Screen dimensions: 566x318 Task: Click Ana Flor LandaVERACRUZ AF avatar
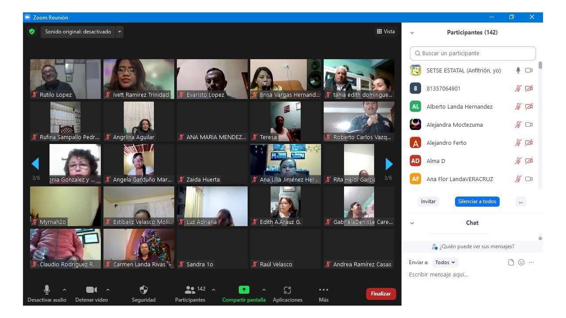pos(415,179)
